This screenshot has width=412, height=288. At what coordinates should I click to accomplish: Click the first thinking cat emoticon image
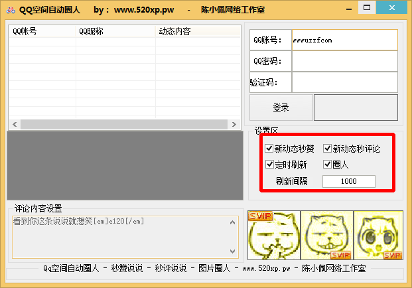(x=274, y=235)
